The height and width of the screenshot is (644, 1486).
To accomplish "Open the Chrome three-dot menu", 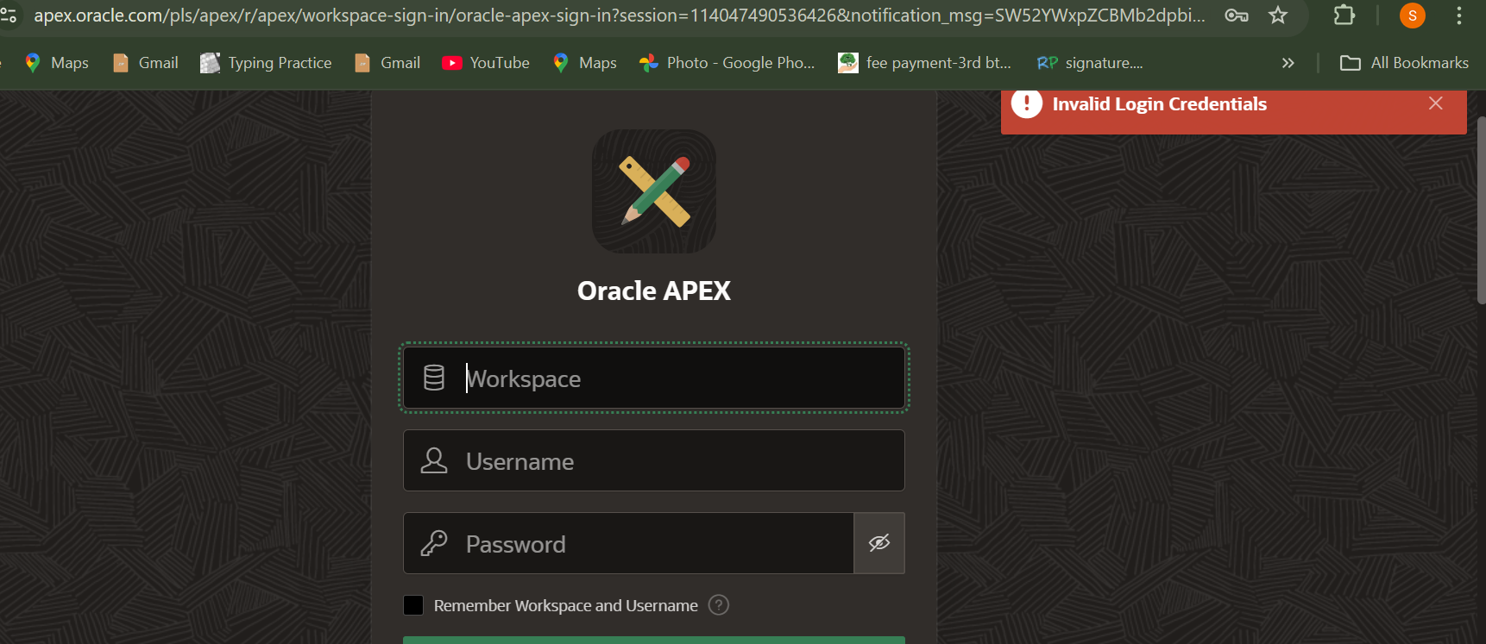I will coord(1459,16).
